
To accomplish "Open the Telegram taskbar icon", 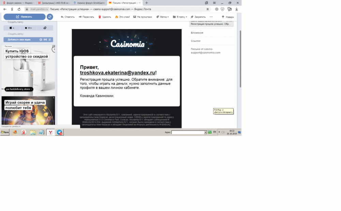I will 59,132.
